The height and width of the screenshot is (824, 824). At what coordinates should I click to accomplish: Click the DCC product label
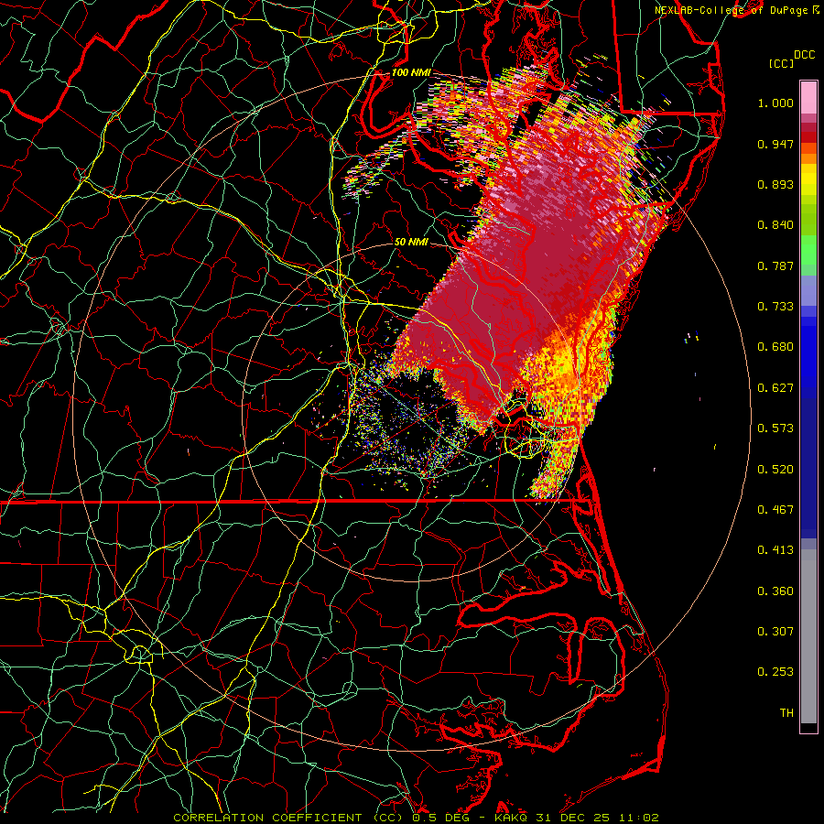pyautogui.click(x=804, y=55)
